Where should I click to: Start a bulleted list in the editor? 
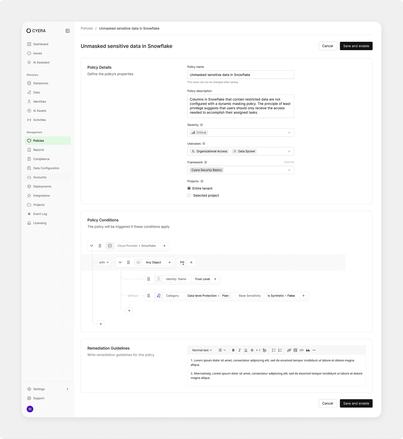point(274,350)
